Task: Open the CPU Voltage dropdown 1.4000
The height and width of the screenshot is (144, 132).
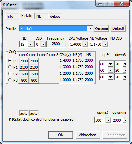Action: pos(85,44)
